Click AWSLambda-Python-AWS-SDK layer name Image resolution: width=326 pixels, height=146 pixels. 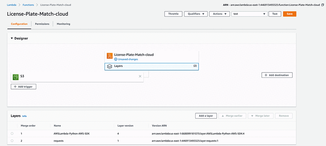pyautogui.click(x=72, y=134)
